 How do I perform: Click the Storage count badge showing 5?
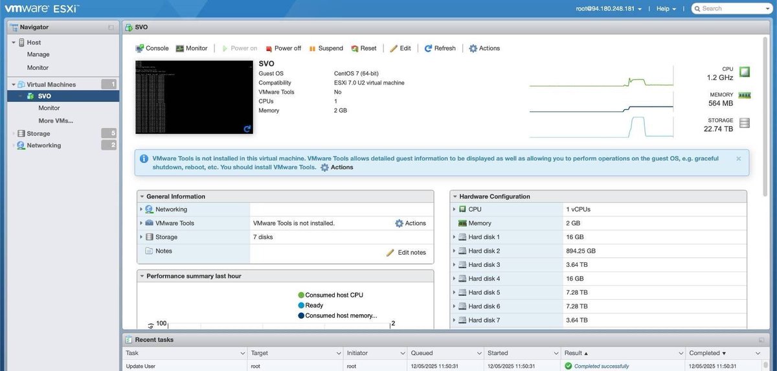(109, 134)
